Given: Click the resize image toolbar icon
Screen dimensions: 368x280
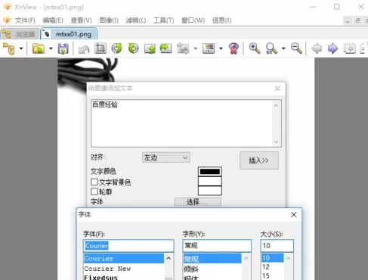Looking at the screenshot, I should 183,48.
